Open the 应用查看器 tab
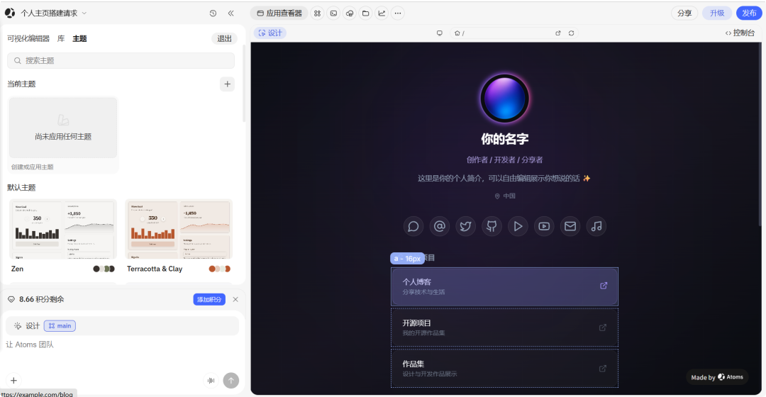The height and width of the screenshot is (397, 766). (x=279, y=13)
